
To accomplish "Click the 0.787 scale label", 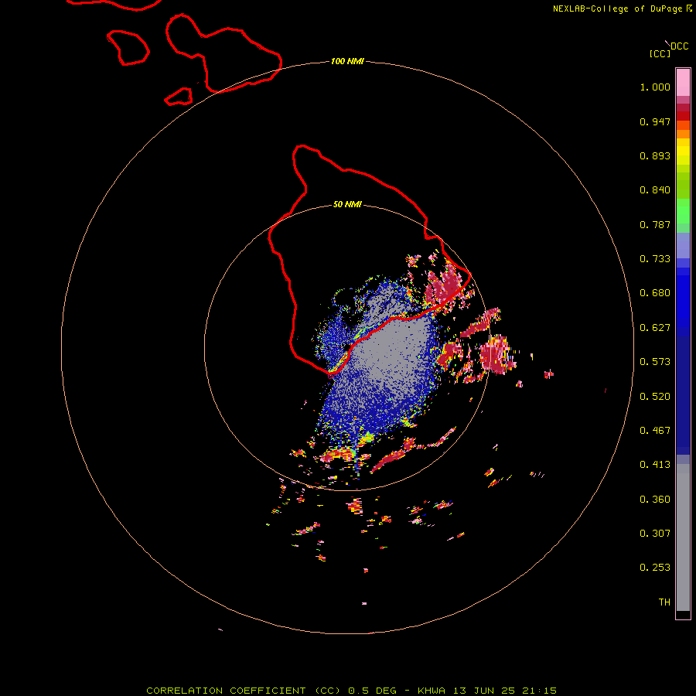I will pos(655,224).
